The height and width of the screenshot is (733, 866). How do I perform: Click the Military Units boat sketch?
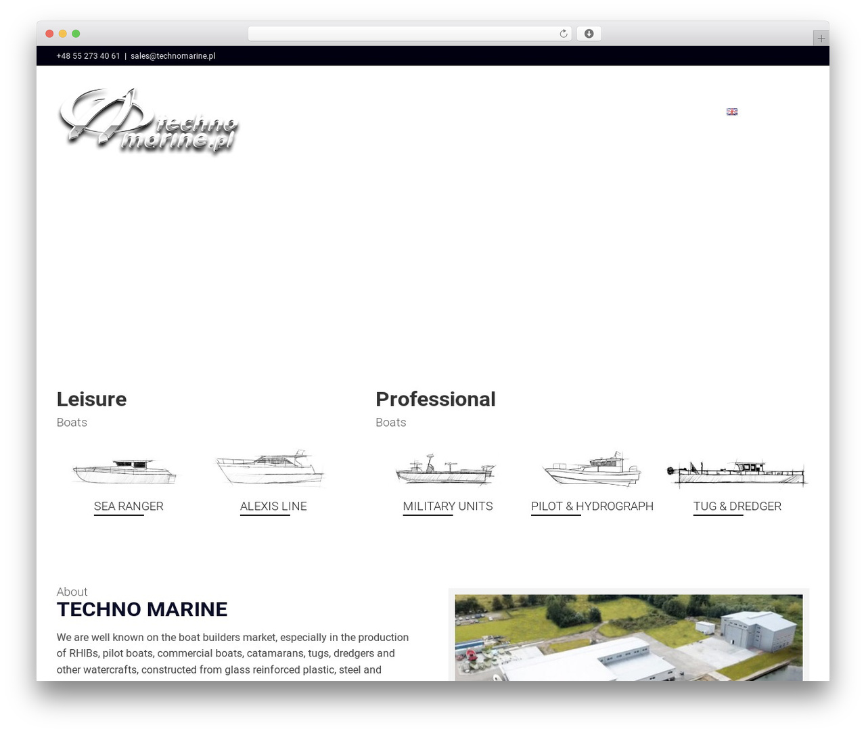[x=445, y=469]
